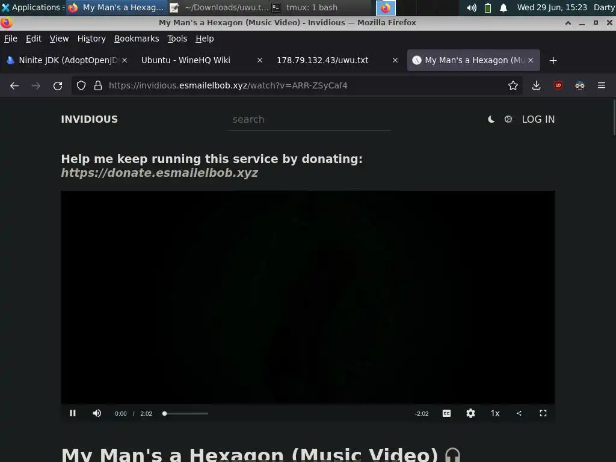
Task: Click the My Man's a Hexagon video title
Action: 250,455
